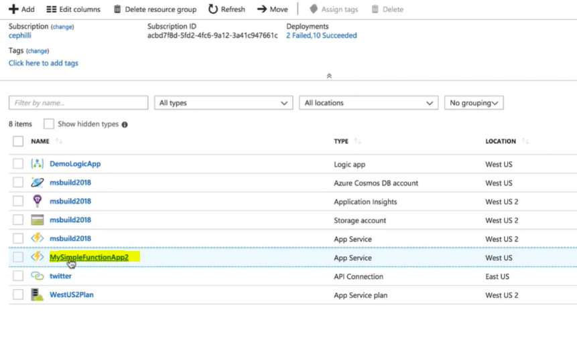Open the MySimpleFunctionApp2 resource

[x=89, y=257]
